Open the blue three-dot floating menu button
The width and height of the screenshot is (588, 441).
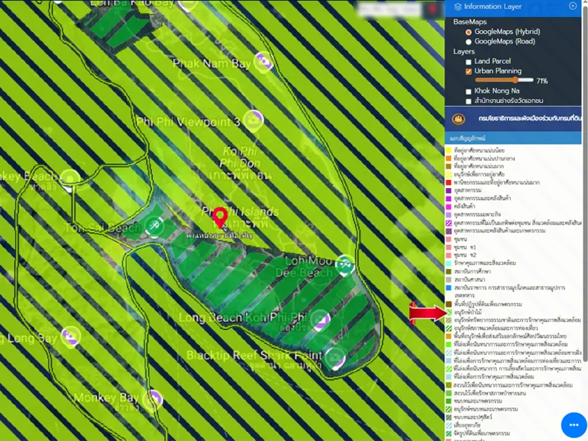tap(573, 426)
